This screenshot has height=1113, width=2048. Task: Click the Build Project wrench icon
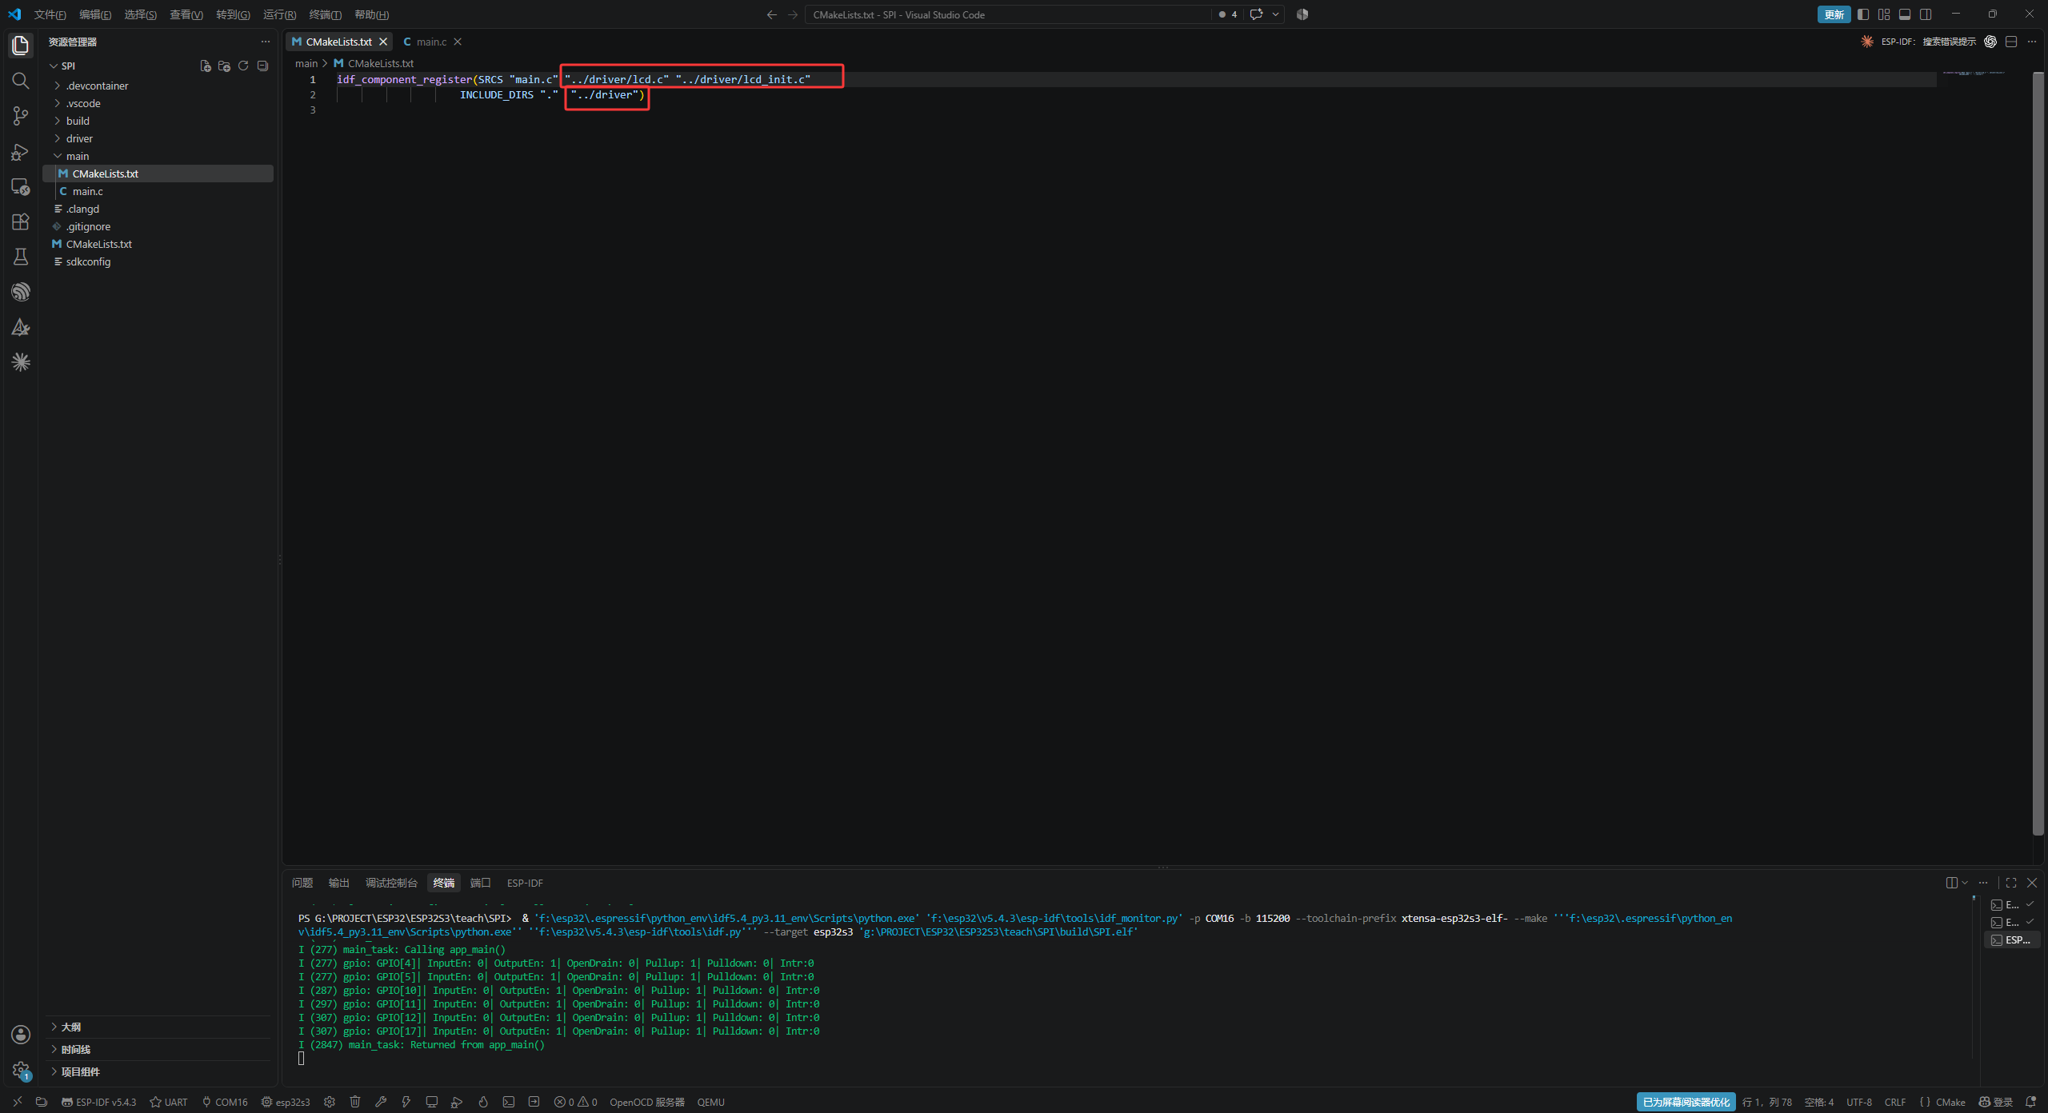(x=381, y=1102)
